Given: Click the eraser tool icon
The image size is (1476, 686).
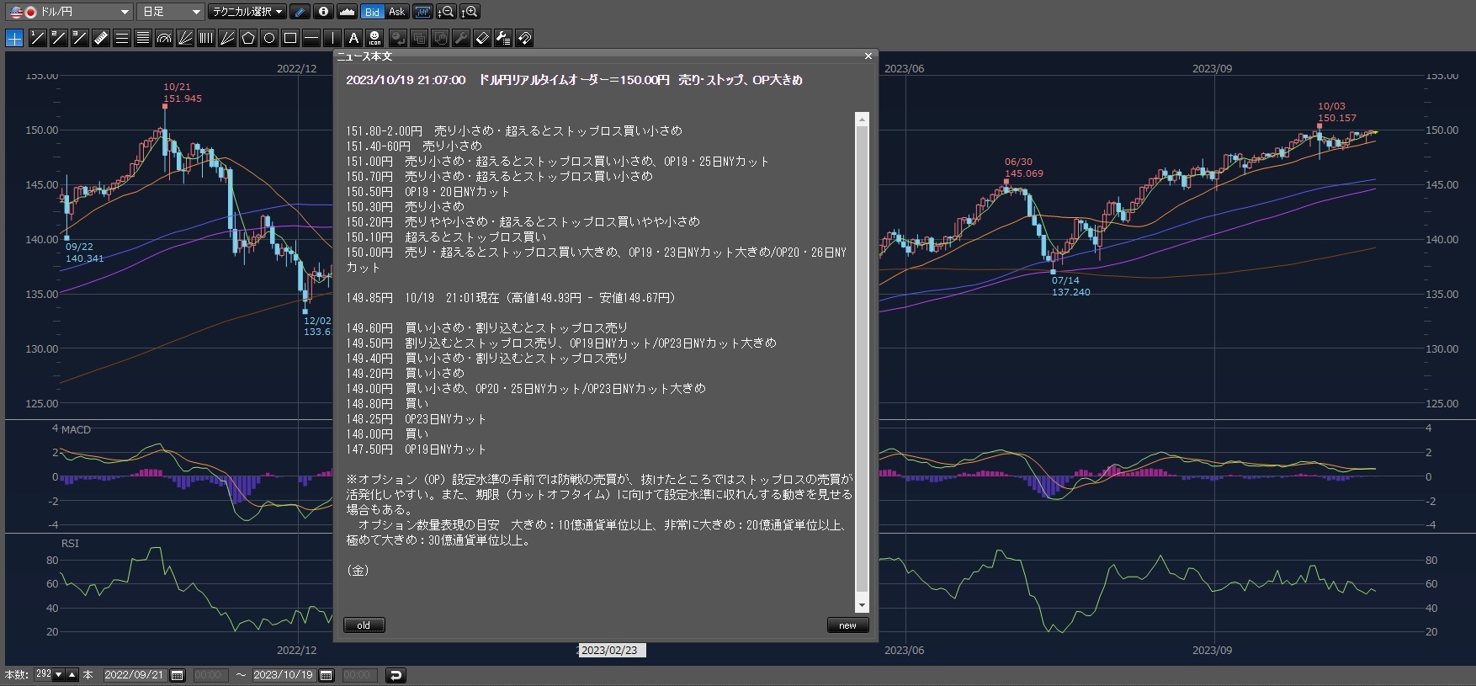Looking at the screenshot, I should coord(482,38).
